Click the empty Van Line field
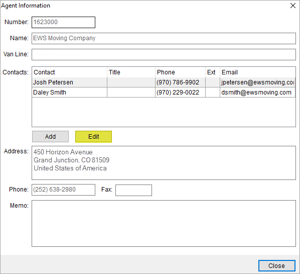Viewport: 300px width, 274px height. (x=164, y=54)
